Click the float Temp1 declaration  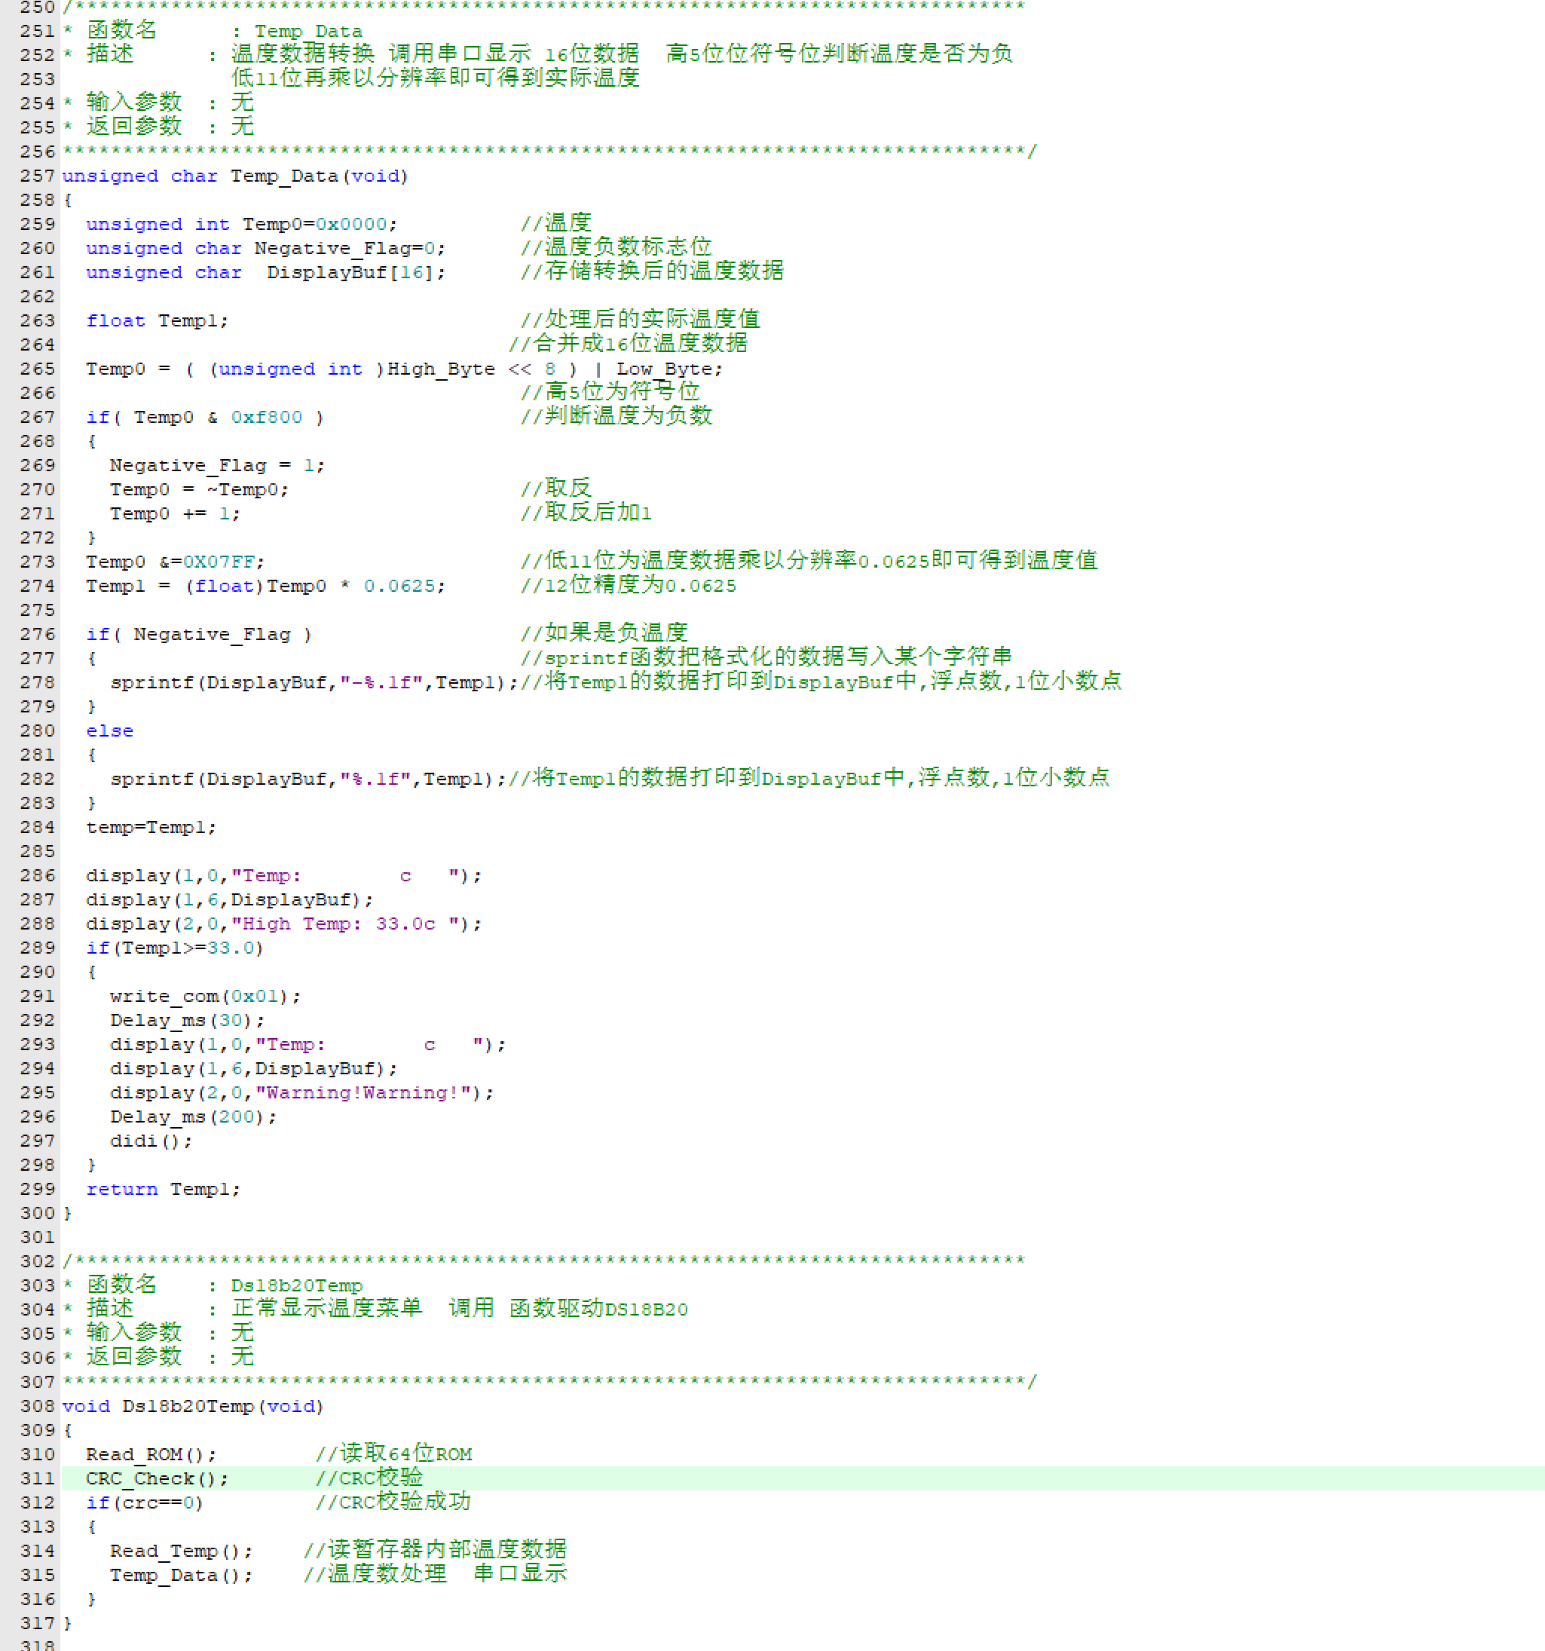click(156, 320)
